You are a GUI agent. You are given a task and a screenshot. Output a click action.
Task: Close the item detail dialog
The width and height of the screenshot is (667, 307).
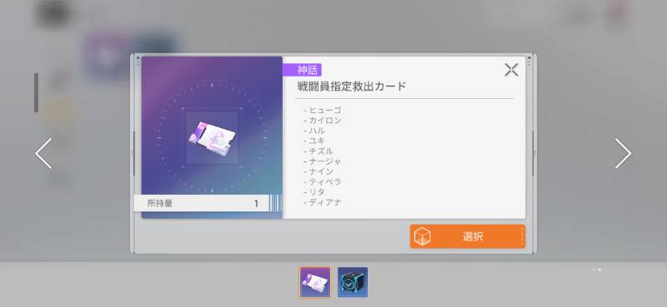point(511,70)
